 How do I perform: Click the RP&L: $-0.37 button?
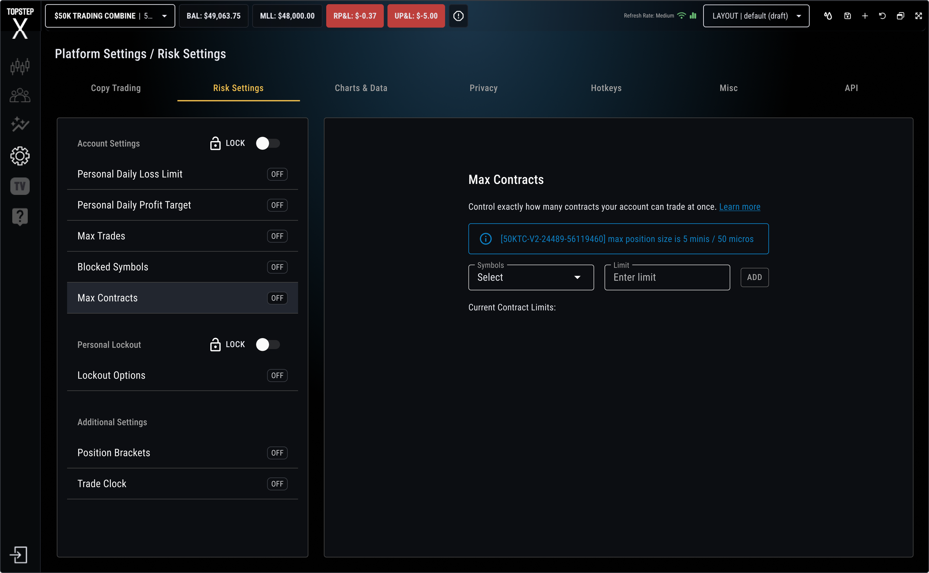(x=355, y=16)
